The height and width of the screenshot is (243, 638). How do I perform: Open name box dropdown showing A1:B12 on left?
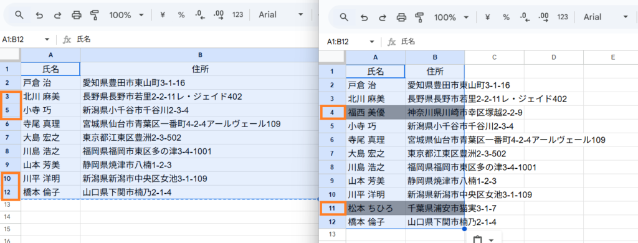(x=47, y=39)
